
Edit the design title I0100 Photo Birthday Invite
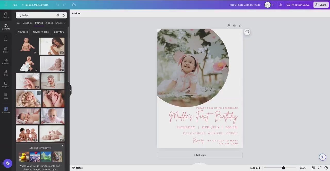coord(245,5)
